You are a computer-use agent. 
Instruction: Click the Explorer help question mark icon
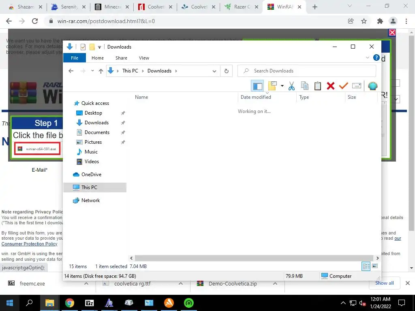click(x=376, y=58)
